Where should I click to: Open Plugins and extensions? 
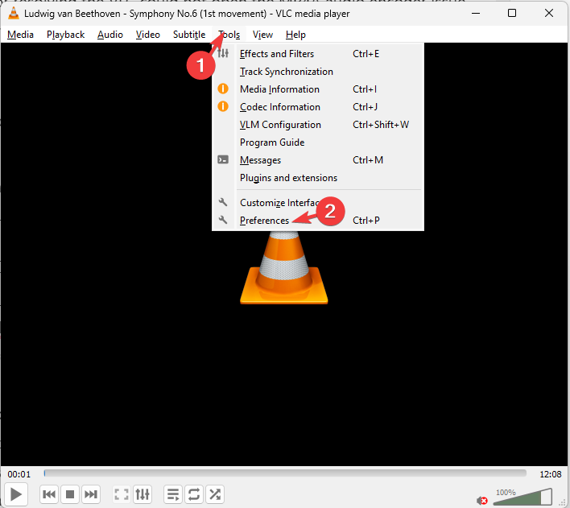[318, 178]
